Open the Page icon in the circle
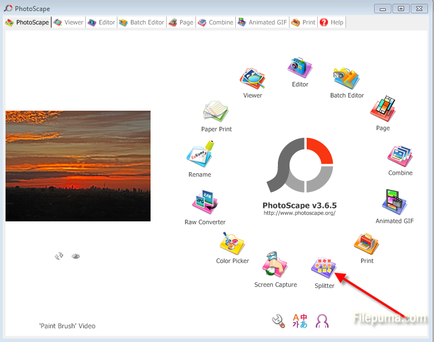This screenshot has height=342, width=434. point(383,110)
